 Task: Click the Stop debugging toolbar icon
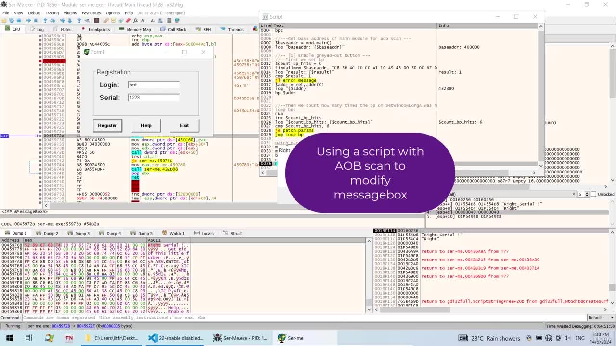pyautogui.click(x=18, y=21)
